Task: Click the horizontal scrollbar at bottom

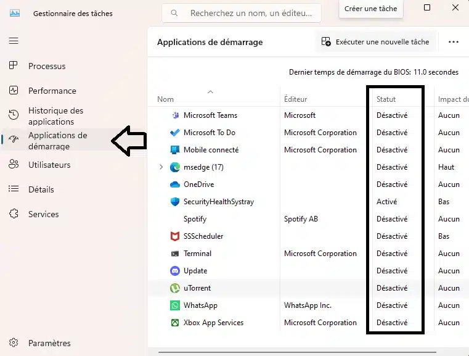Action: click(297, 352)
